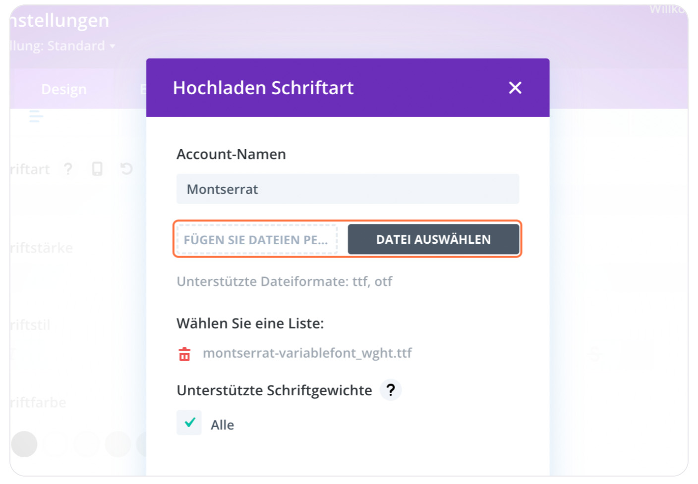698x484 pixels.
Task: Pick the fourth faded color swatch
Action: tap(118, 444)
